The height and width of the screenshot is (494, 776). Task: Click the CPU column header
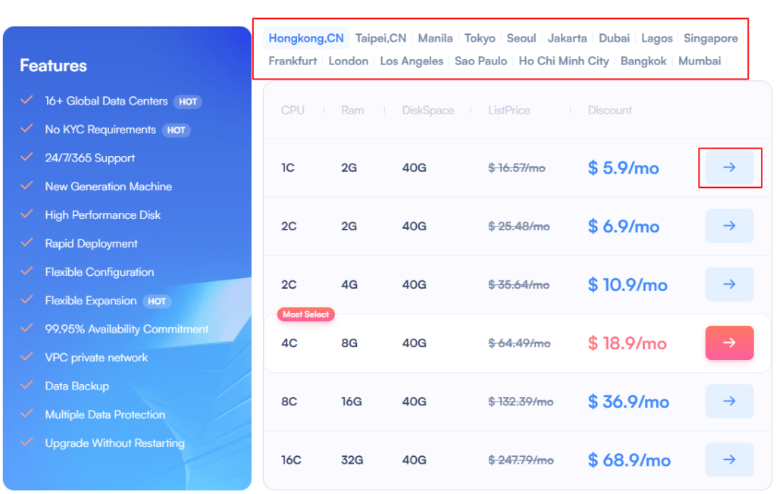[x=293, y=110]
